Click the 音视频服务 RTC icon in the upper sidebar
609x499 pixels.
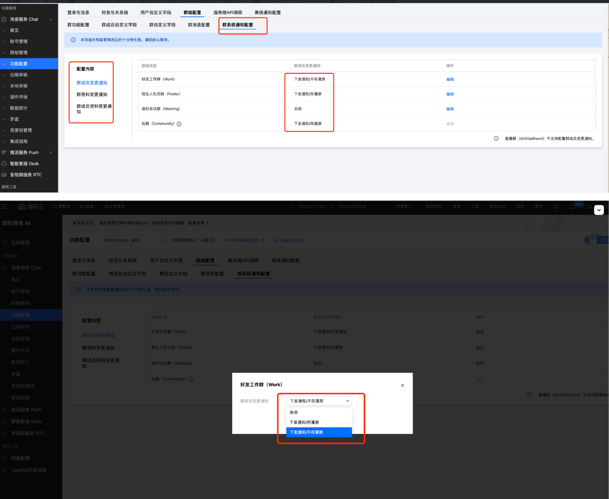(x=4, y=175)
